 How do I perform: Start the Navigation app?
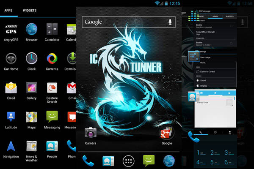(11, 149)
